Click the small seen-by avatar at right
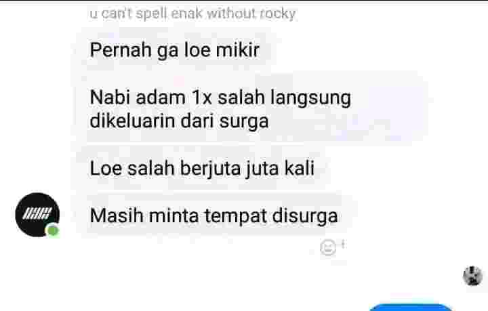 [472, 276]
